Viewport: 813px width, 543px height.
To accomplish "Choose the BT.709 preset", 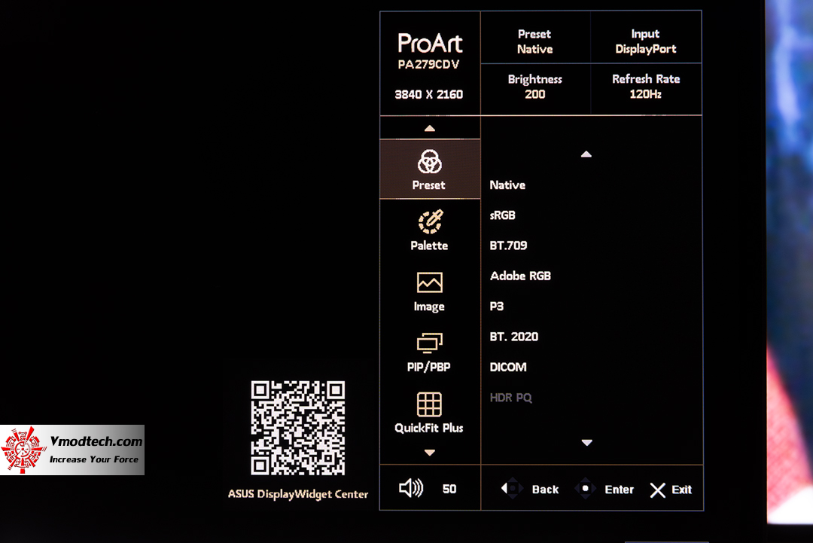I will [x=508, y=246].
